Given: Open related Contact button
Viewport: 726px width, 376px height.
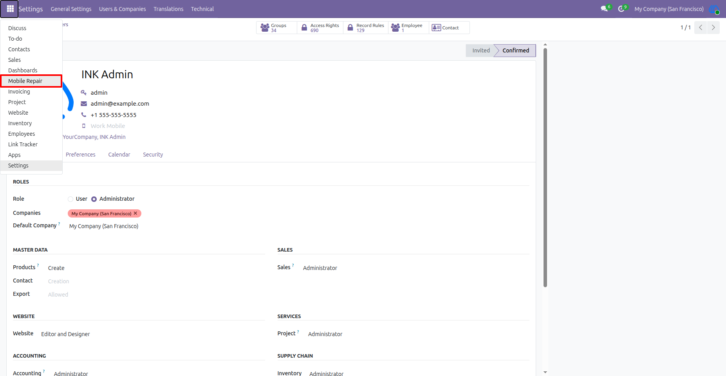Looking at the screenshot, I should click(449, 28).
